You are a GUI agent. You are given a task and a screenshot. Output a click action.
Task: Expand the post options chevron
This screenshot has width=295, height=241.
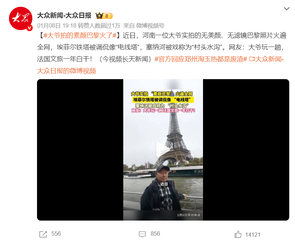[x=286, y=9]
